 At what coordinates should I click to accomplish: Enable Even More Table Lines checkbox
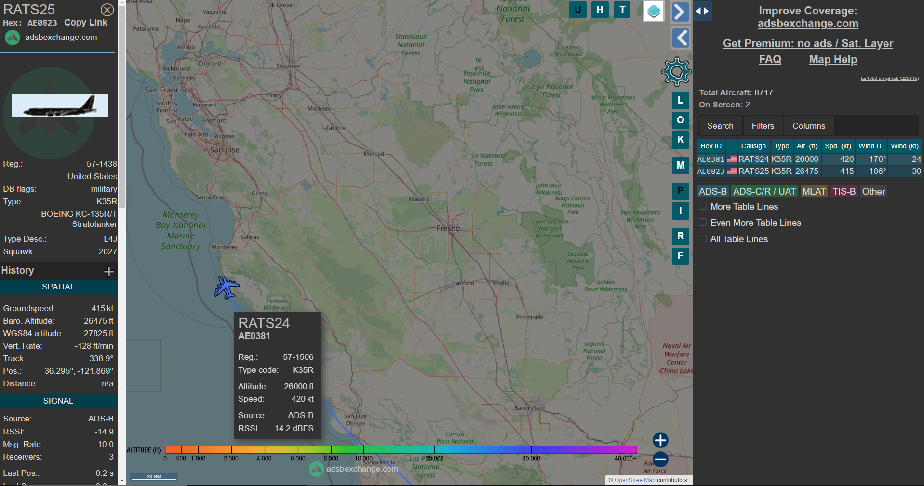click(703, 223)
